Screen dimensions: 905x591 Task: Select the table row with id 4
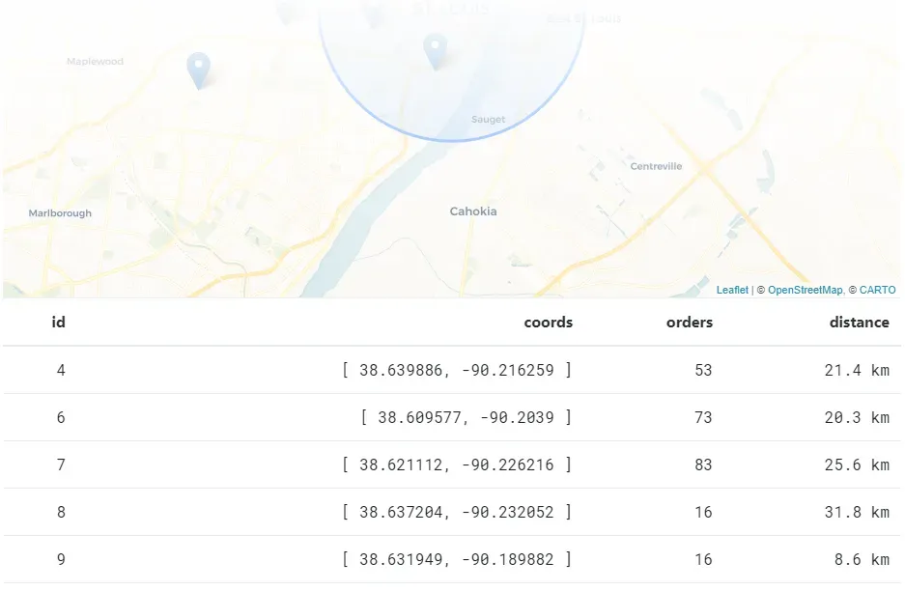(452, 370)
